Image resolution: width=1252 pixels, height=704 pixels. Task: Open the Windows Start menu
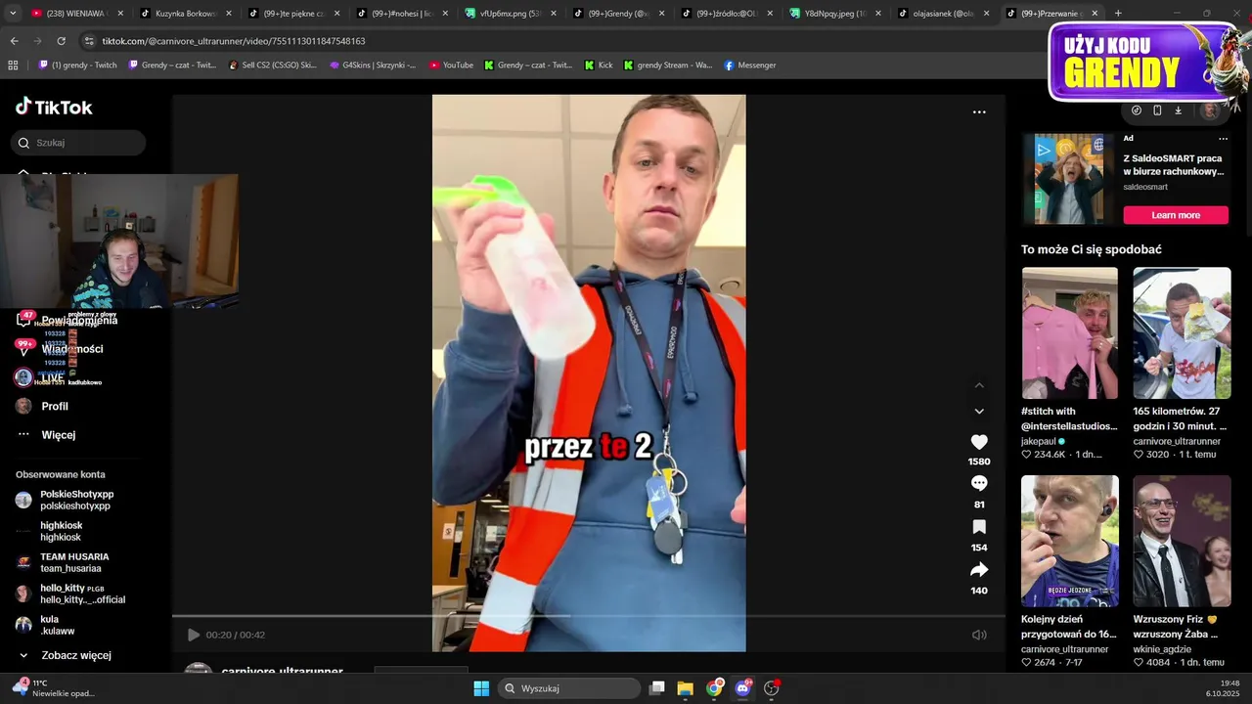[x=481, y=688]
